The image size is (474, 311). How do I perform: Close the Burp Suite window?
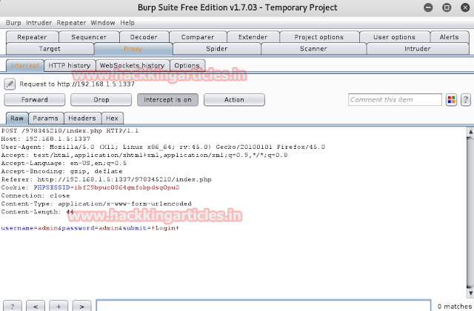(x=465, y=7)
